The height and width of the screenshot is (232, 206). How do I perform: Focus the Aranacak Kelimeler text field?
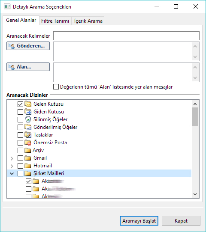pos(126,36)
